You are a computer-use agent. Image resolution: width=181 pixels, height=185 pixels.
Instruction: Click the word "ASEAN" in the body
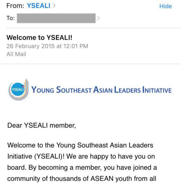pos(102,179)
